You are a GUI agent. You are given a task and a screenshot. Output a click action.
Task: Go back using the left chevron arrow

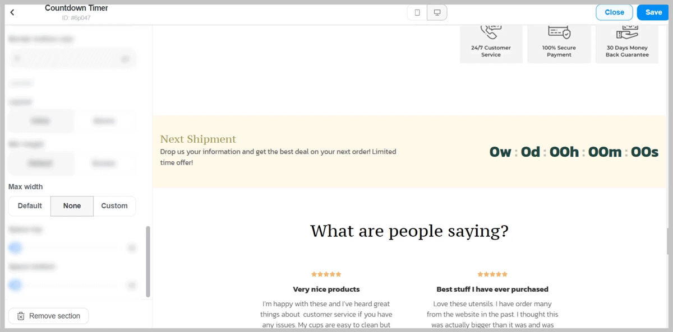tap(12, 12)
